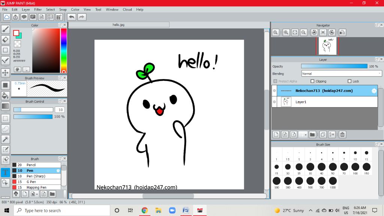Undock the Brush Control panel
Viewport: 384px width, 216px height.
60,101
